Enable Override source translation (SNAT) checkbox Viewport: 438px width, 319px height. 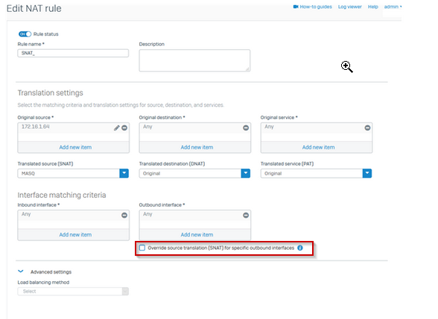(142, 248)
